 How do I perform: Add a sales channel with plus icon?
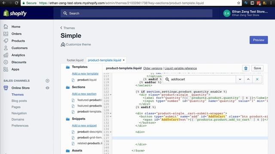pyautogui.click(x=47, y=81)
